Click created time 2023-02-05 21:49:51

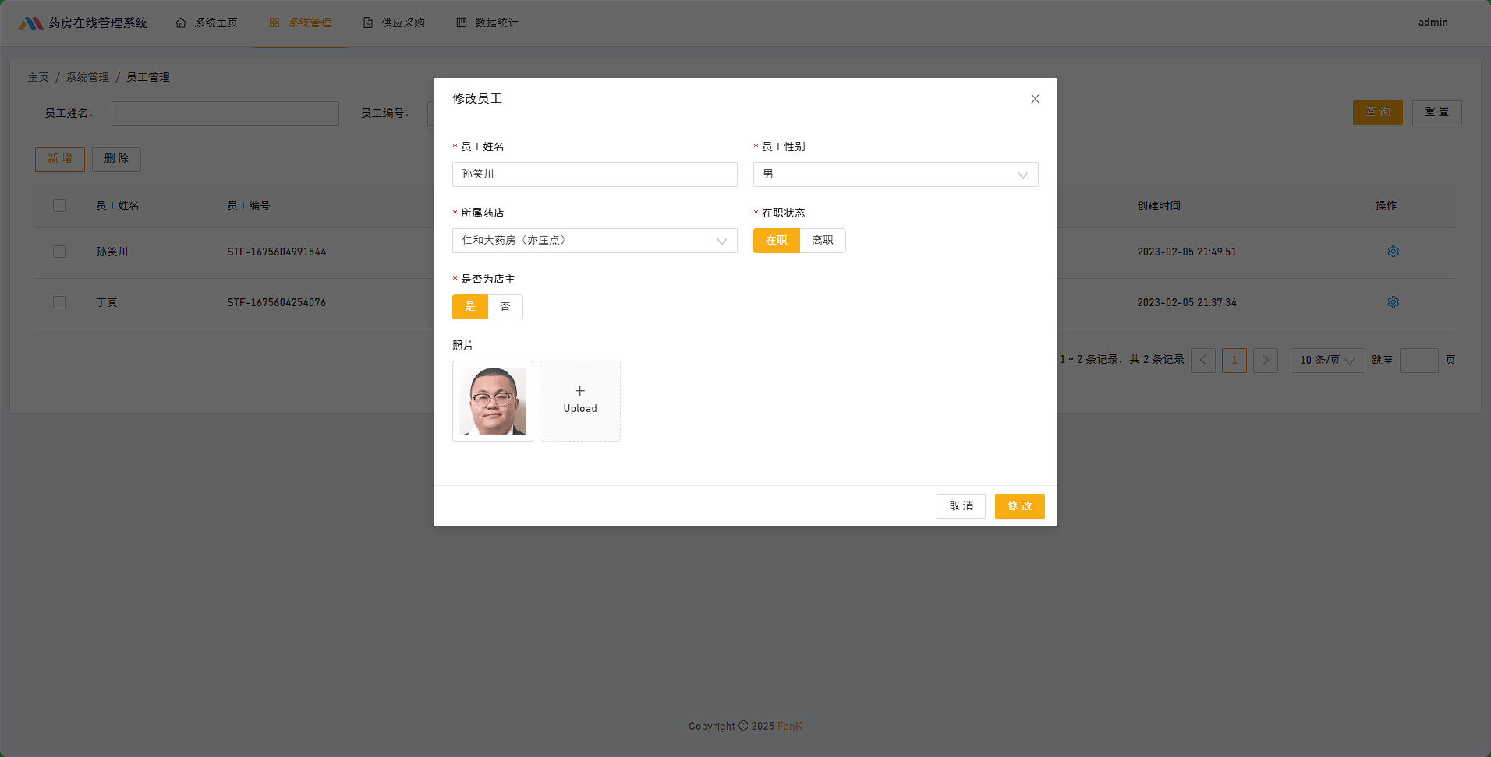tap(1187, 252)
